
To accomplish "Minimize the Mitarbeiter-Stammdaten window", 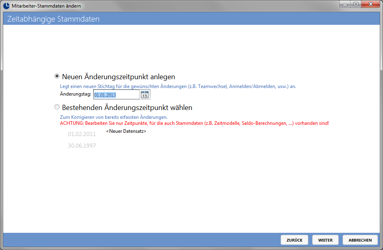I will tap(345, 4).
